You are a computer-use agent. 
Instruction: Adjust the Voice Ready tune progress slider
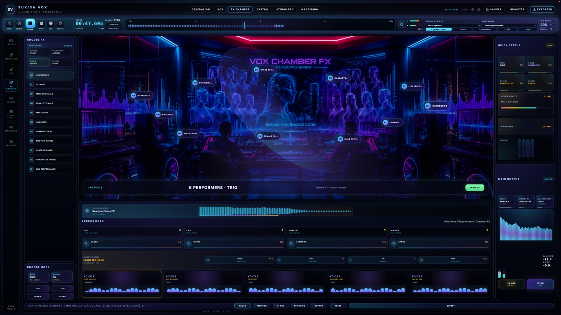(x=525, y=108)
